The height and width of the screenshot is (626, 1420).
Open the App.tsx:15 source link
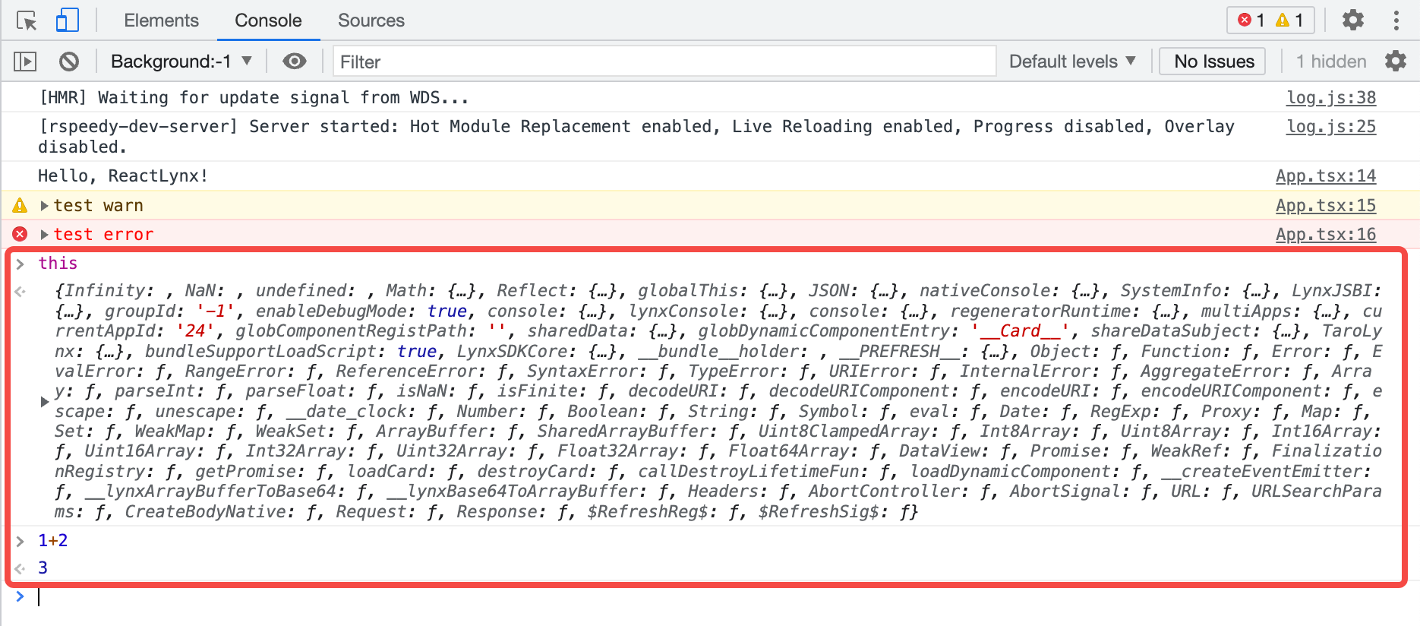click(1326, 206)
